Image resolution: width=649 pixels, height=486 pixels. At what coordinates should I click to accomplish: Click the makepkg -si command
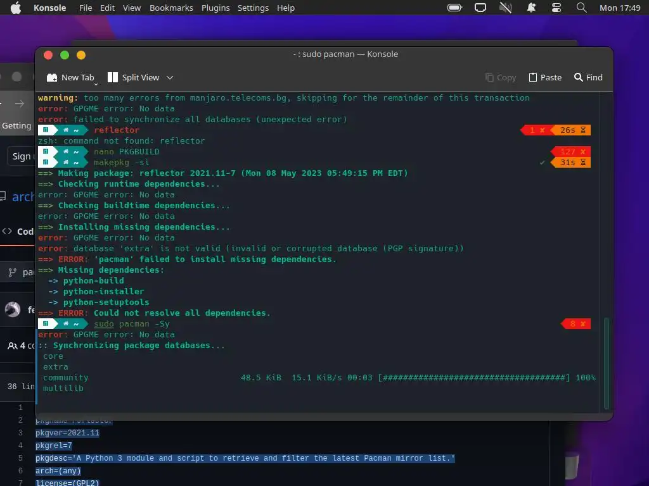coord(122,162)
